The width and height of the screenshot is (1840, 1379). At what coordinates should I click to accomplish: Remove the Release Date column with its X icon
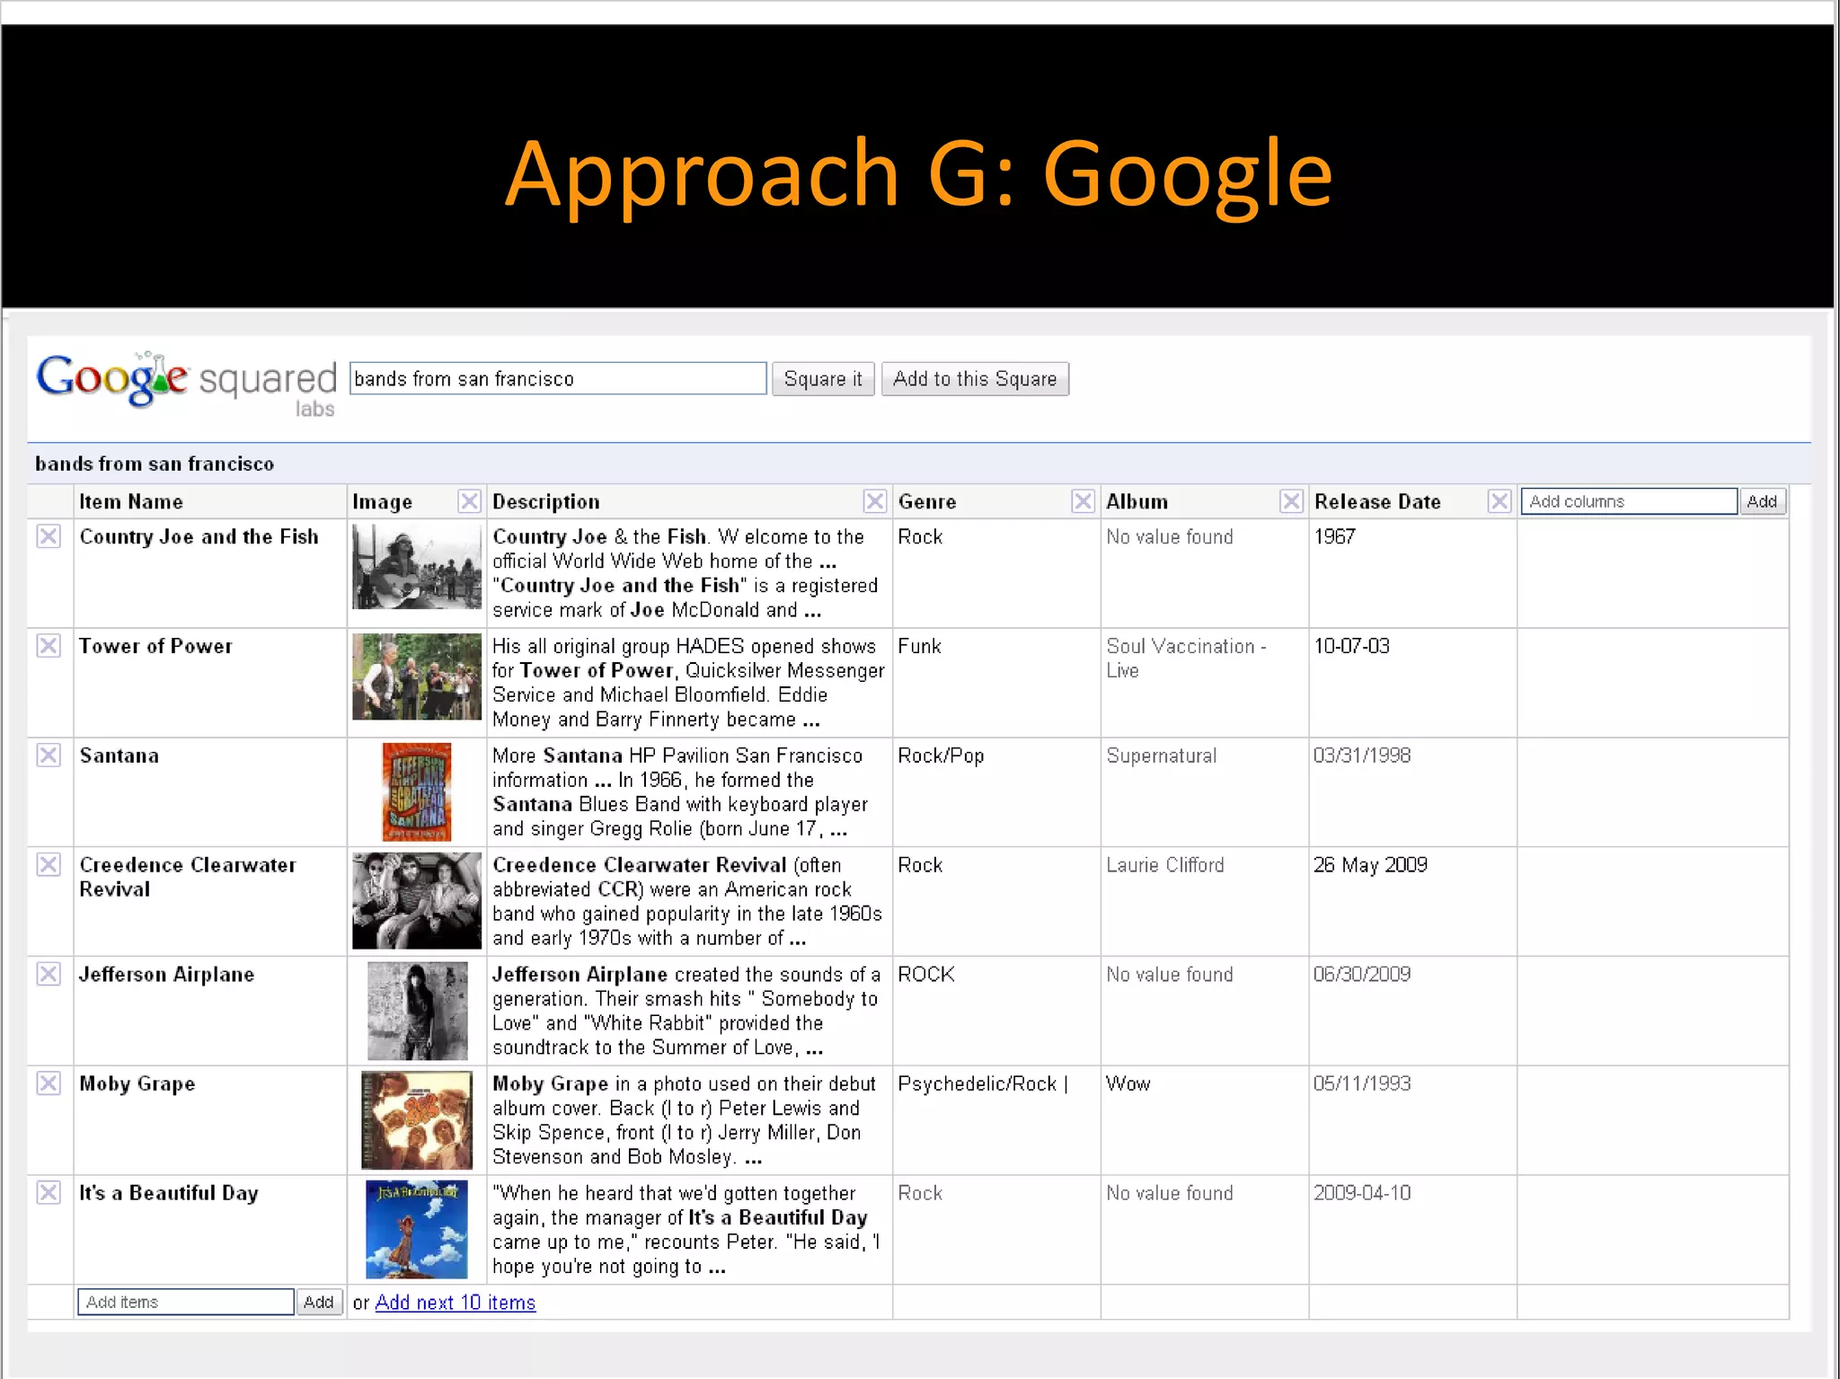1499,501
